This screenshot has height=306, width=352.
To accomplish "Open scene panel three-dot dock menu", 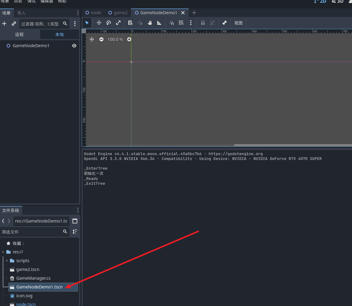I will click(x=78, y=13).
